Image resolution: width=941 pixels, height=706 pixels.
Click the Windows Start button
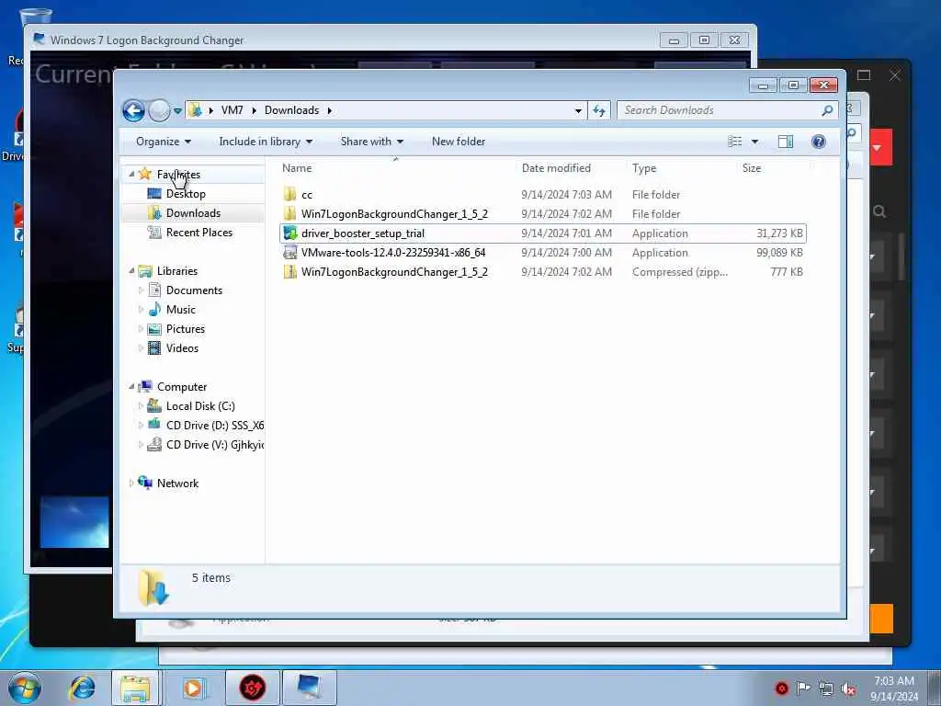point(25,688)
